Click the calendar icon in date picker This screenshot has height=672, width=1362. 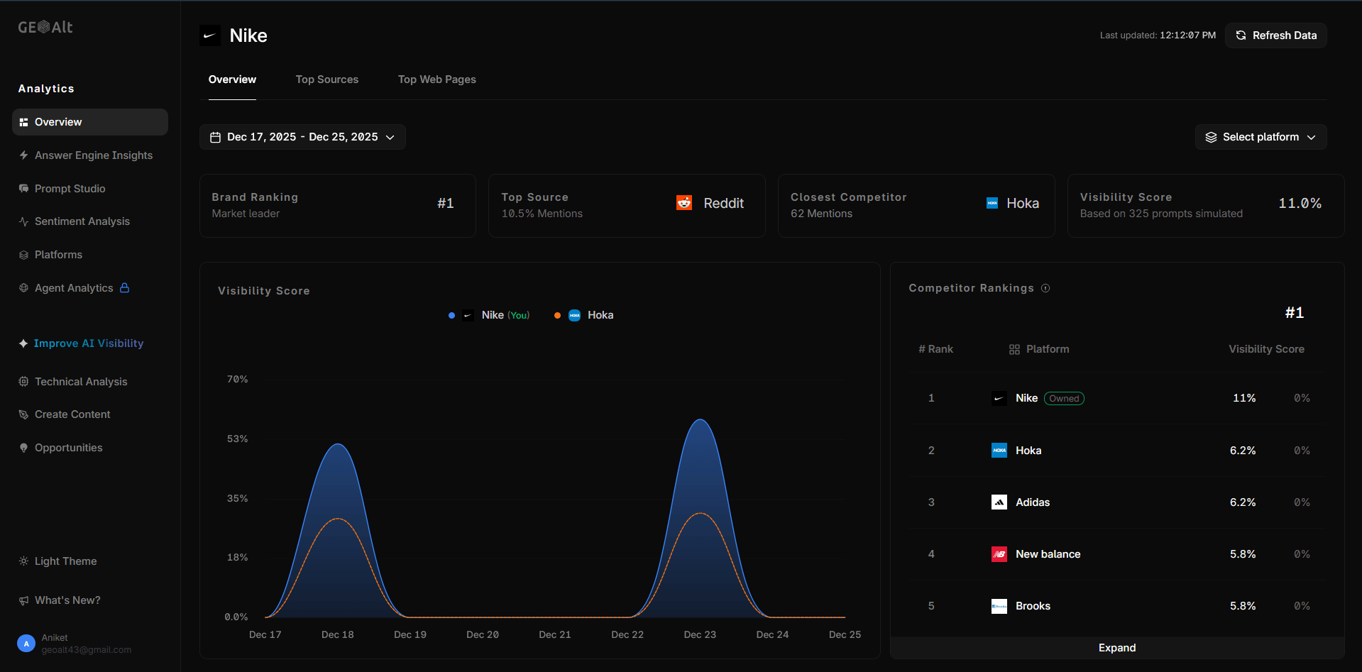coord(216,137)
